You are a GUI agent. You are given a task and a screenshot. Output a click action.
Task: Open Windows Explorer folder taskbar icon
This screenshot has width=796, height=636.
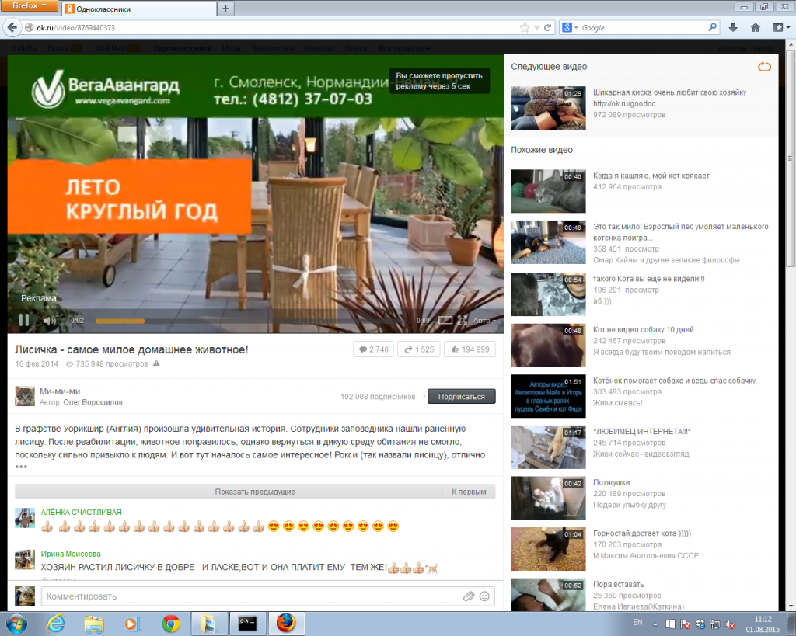pyautogui.click(x=94, y=624)
